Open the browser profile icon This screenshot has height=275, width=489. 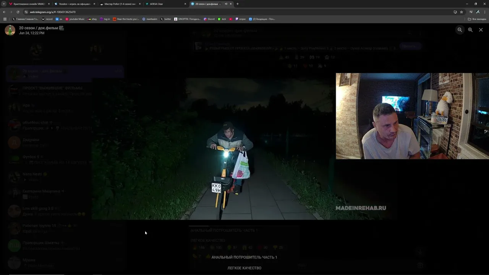tap(478, 12)
